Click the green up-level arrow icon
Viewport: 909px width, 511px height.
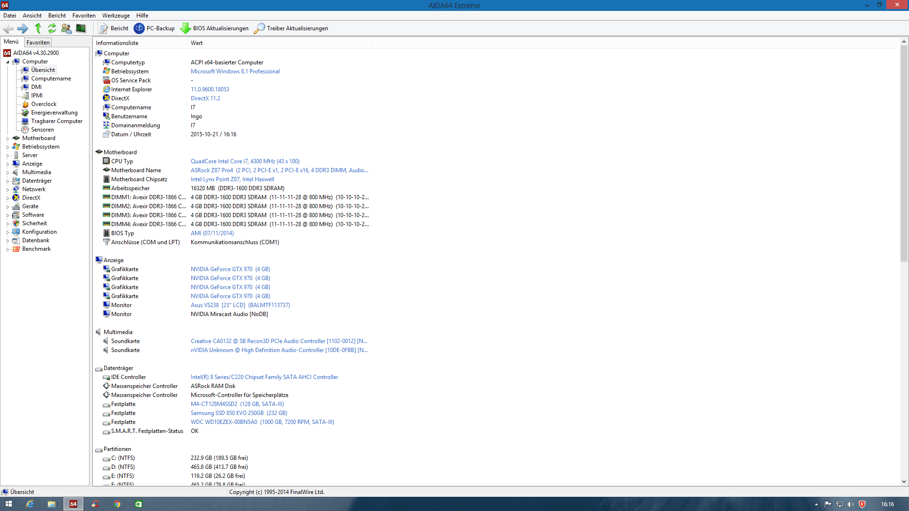point(38,28)
